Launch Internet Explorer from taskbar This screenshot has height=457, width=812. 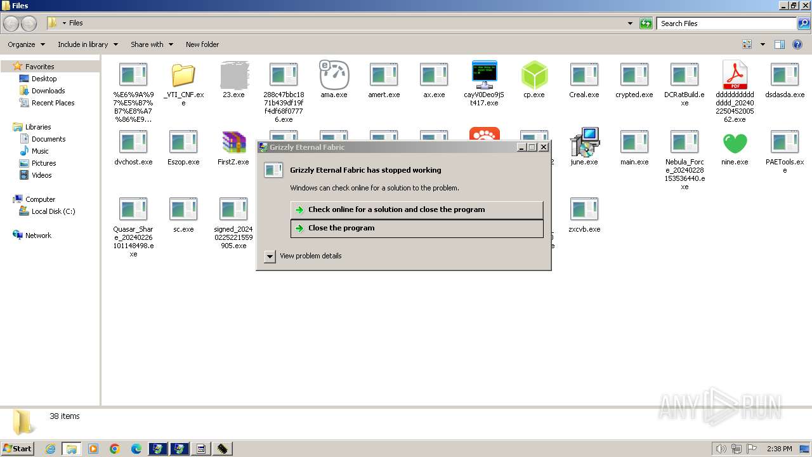coord(50,449)
